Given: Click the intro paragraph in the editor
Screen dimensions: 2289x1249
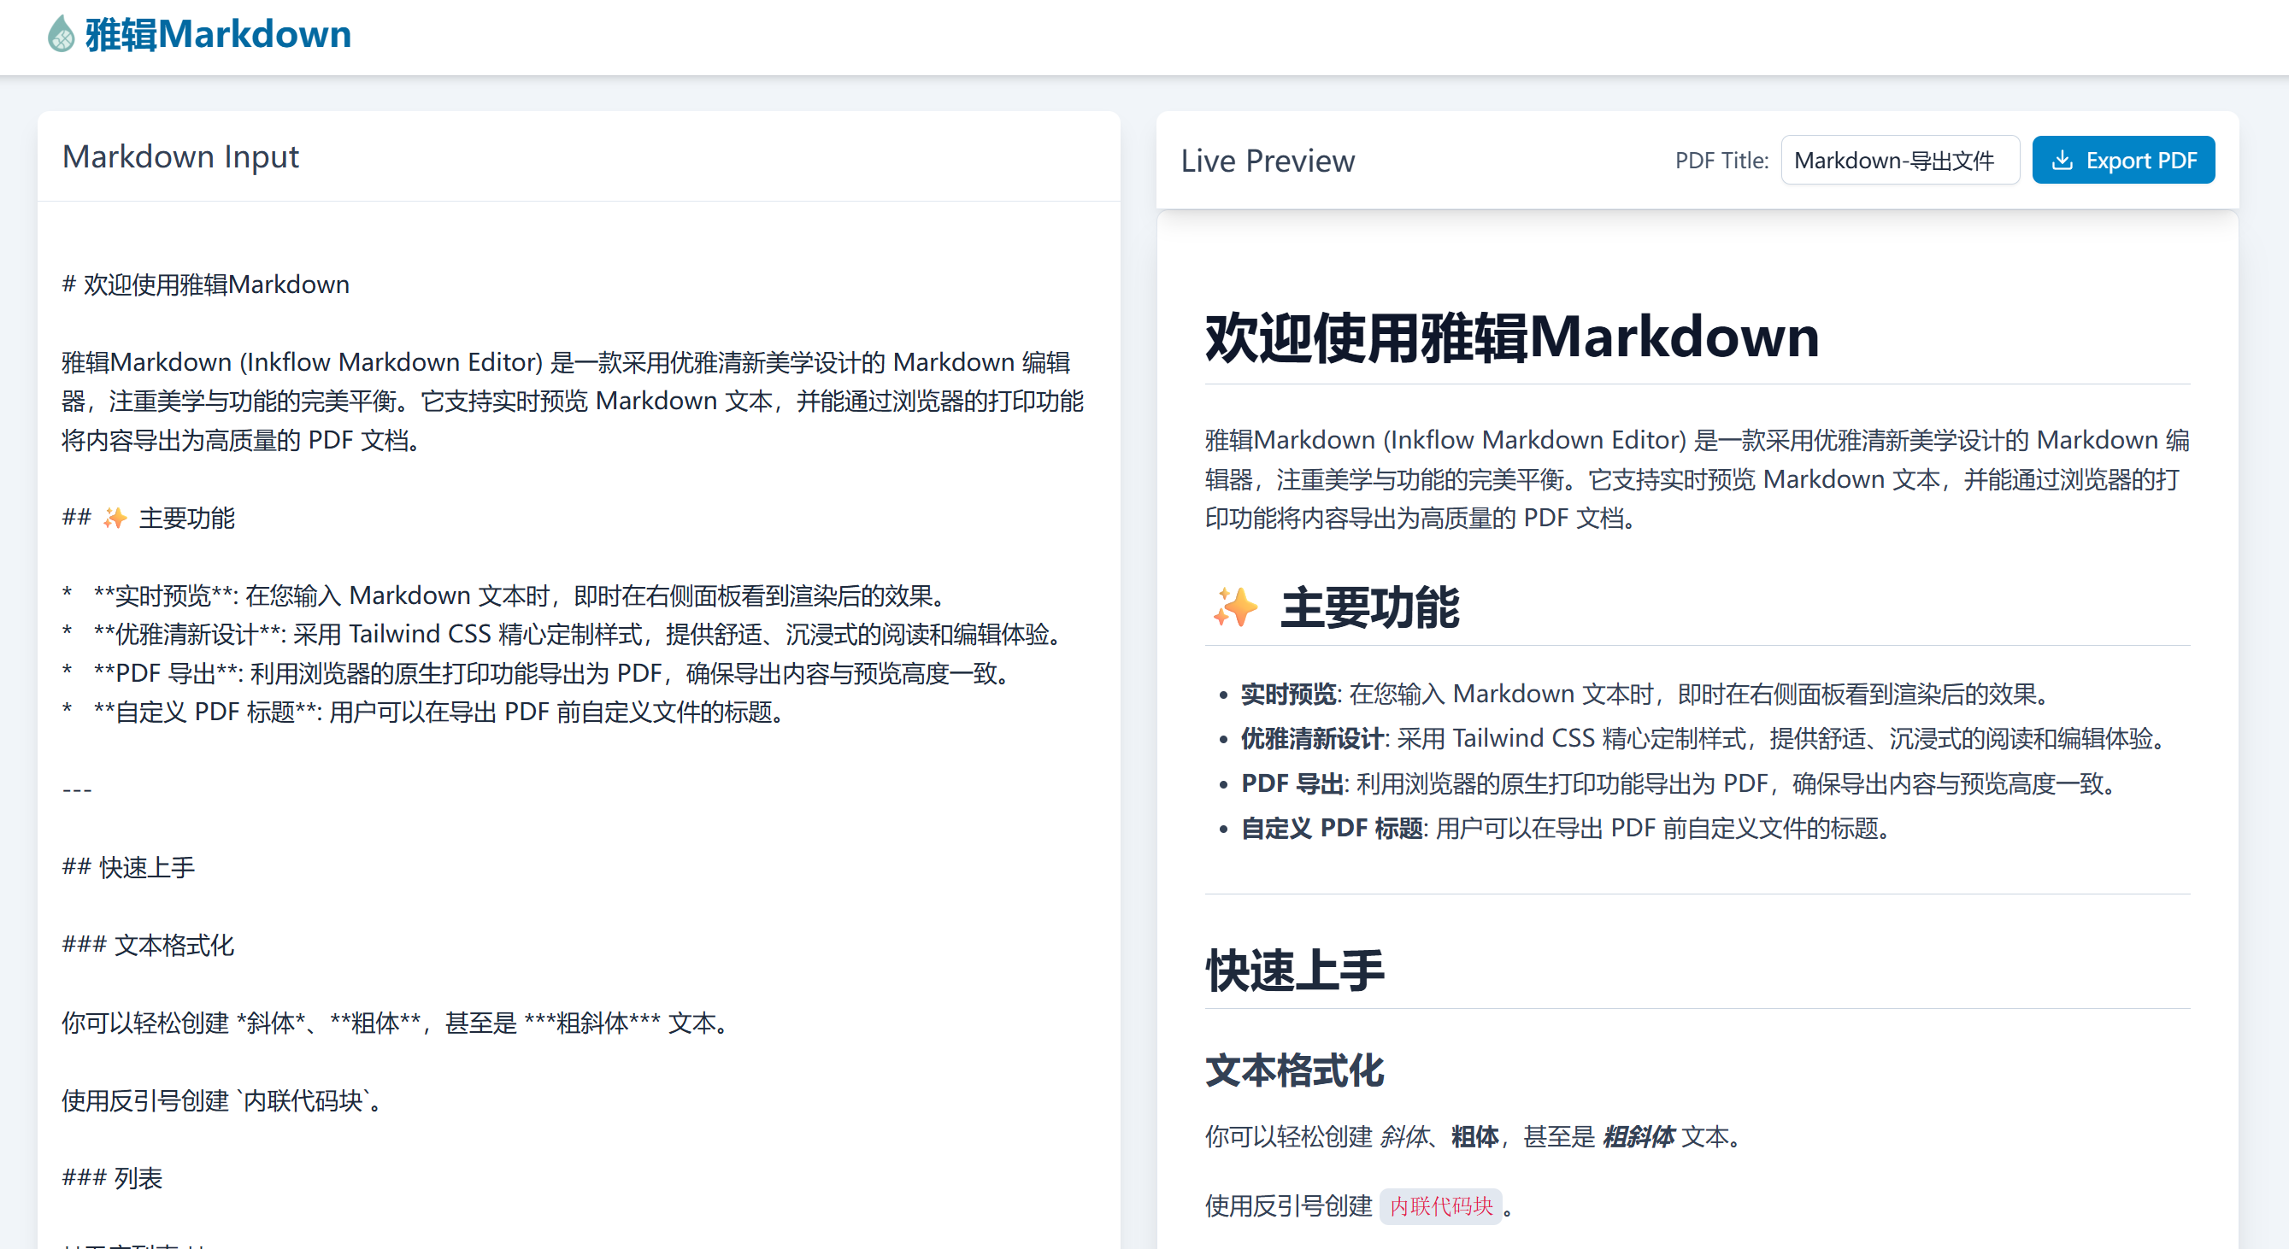Looking at the screenshot, I should [573, 401].
